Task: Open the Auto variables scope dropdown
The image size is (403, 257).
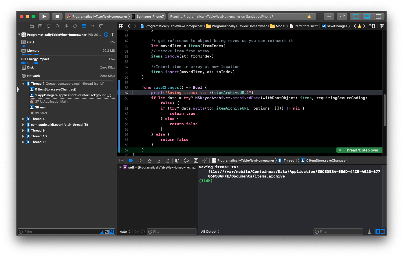Action: pos(125,232)
